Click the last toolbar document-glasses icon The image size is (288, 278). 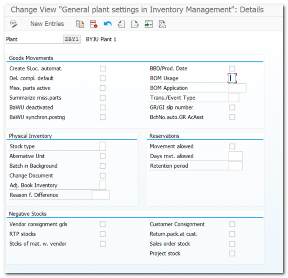(x=162, y=24)
